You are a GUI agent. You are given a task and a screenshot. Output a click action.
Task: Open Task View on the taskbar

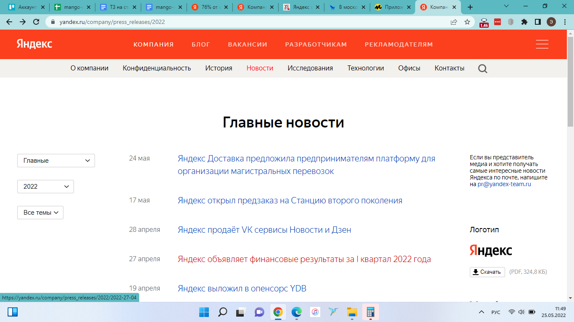click(x=241, y=312)
